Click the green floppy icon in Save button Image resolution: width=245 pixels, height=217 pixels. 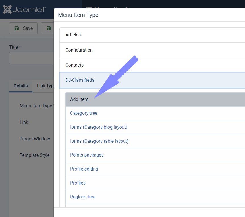[x=17, y=28]
